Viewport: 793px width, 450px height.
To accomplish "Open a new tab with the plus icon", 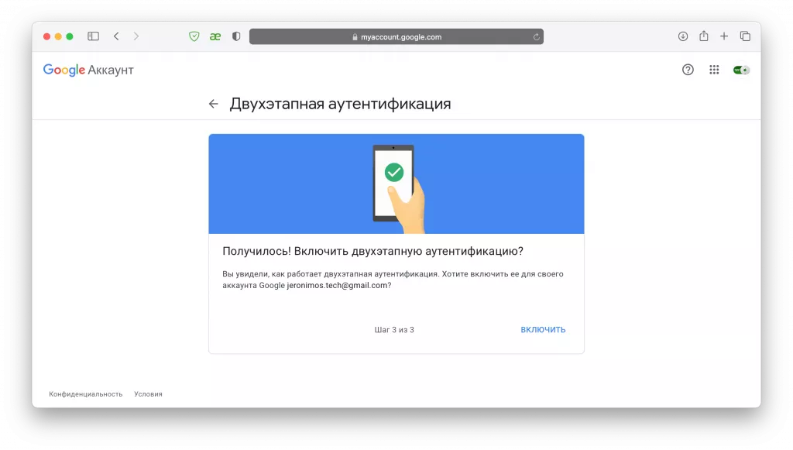I will tap(724, 36).
